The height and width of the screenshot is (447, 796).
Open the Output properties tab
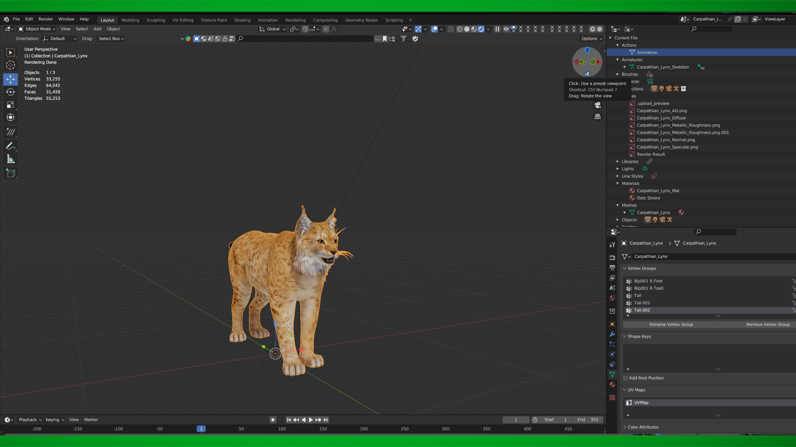point(612,268)
